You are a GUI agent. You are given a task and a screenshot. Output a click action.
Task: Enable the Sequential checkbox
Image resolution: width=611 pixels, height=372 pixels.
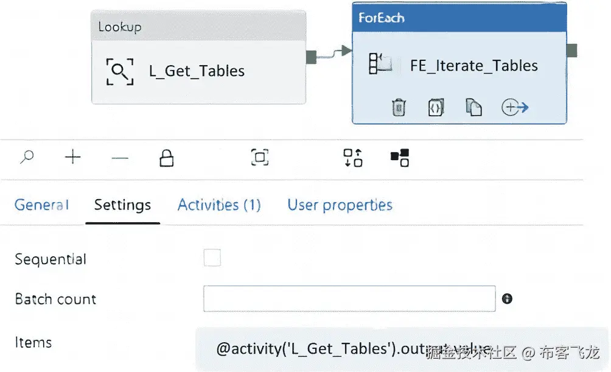point(212,258)
